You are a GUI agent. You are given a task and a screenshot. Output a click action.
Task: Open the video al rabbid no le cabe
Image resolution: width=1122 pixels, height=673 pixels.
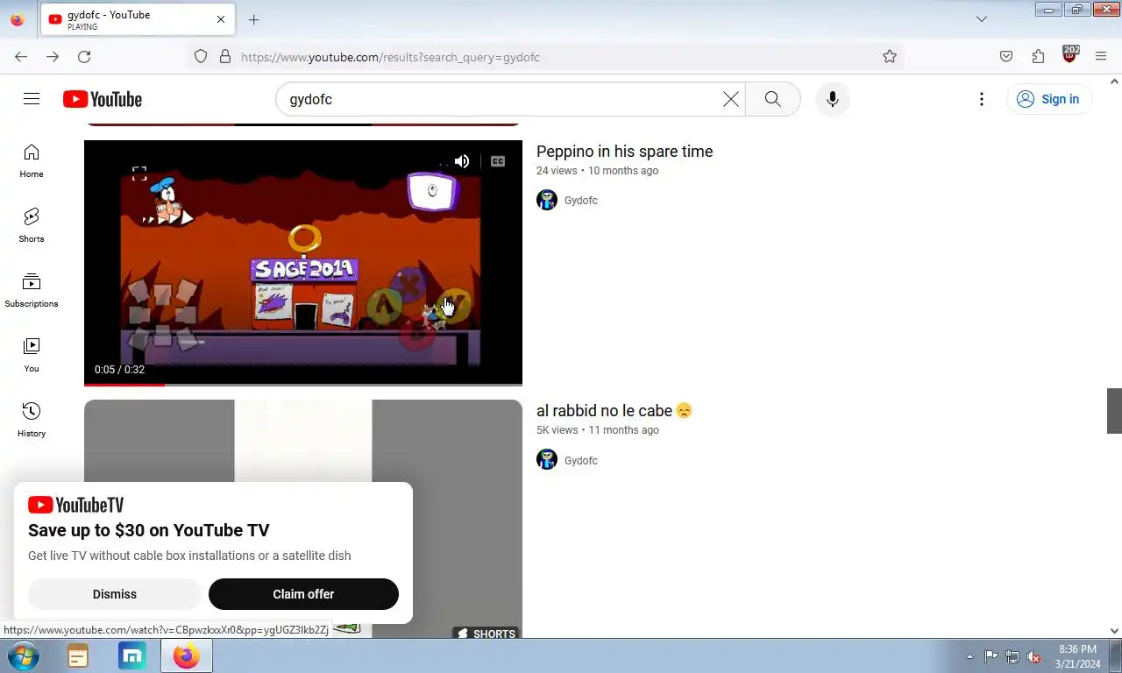614,411
